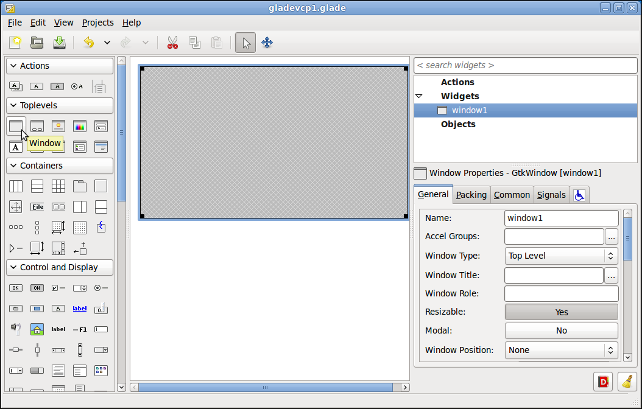This screenshot has width=642, height=409.
Task: Open Devhelp documentation button
Action: (x=603, y=382)
